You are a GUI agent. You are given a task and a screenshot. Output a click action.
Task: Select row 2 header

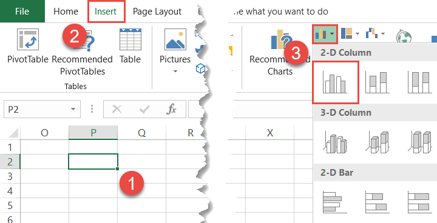point(10,161)
